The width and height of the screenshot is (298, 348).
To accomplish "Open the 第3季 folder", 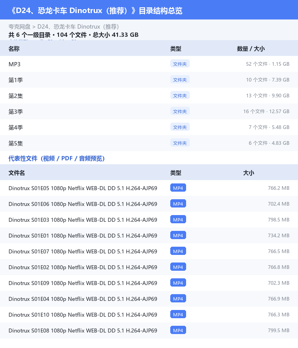I will tap(149, 111).
